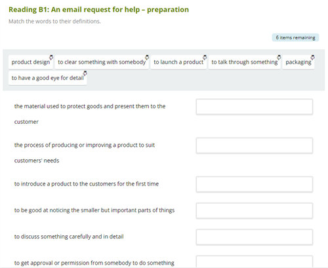
Task: Click answer box for 'process of producing or improving a product'
Action: tap(255, 145)
